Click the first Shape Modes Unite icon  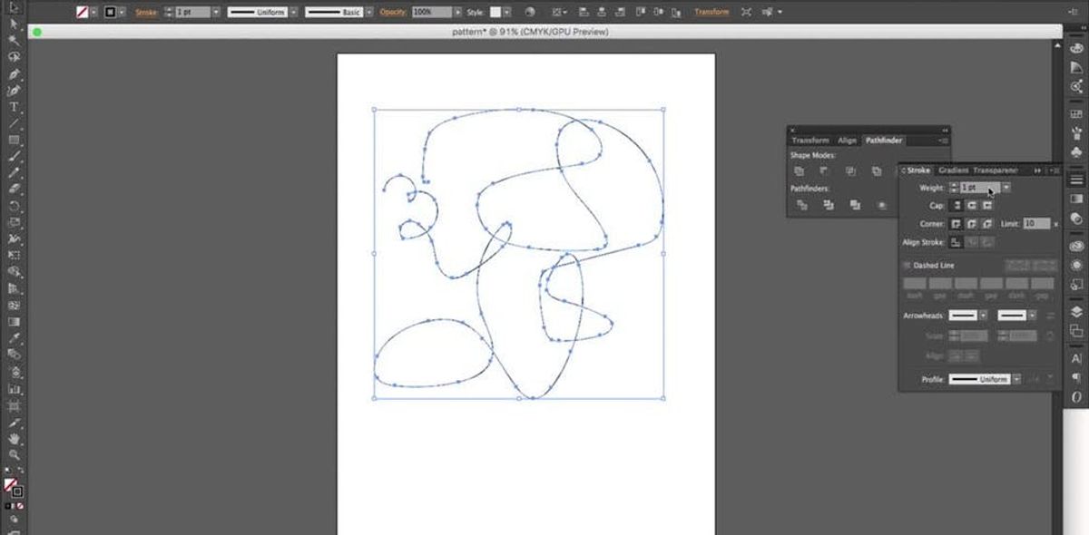[x=800, y=171]
